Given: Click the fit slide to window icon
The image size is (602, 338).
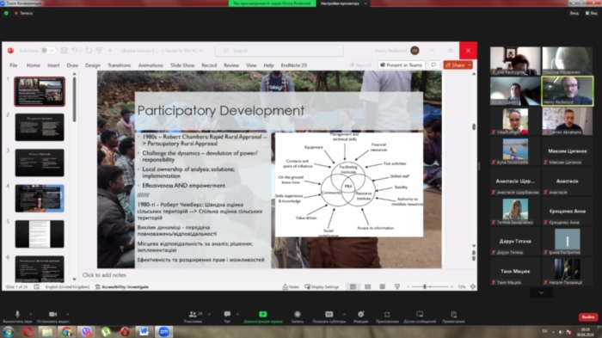Looking at the screenshot, I should click(473, 286).
